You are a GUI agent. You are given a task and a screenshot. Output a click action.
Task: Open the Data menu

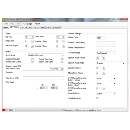(12, 24)
